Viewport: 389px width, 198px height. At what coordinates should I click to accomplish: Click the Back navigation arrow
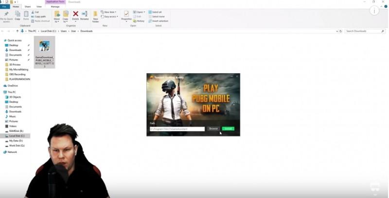(3, 31)
